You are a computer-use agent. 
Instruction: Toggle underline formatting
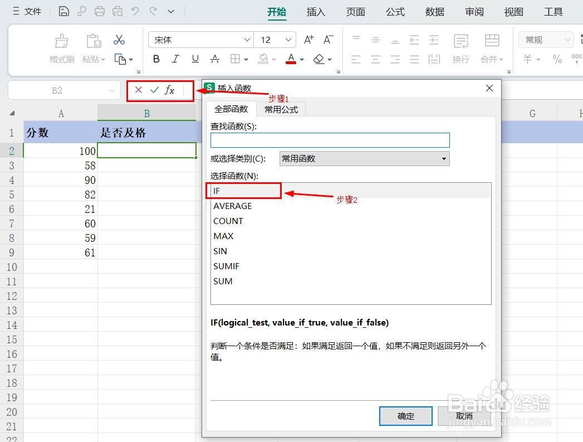[195, 59]
